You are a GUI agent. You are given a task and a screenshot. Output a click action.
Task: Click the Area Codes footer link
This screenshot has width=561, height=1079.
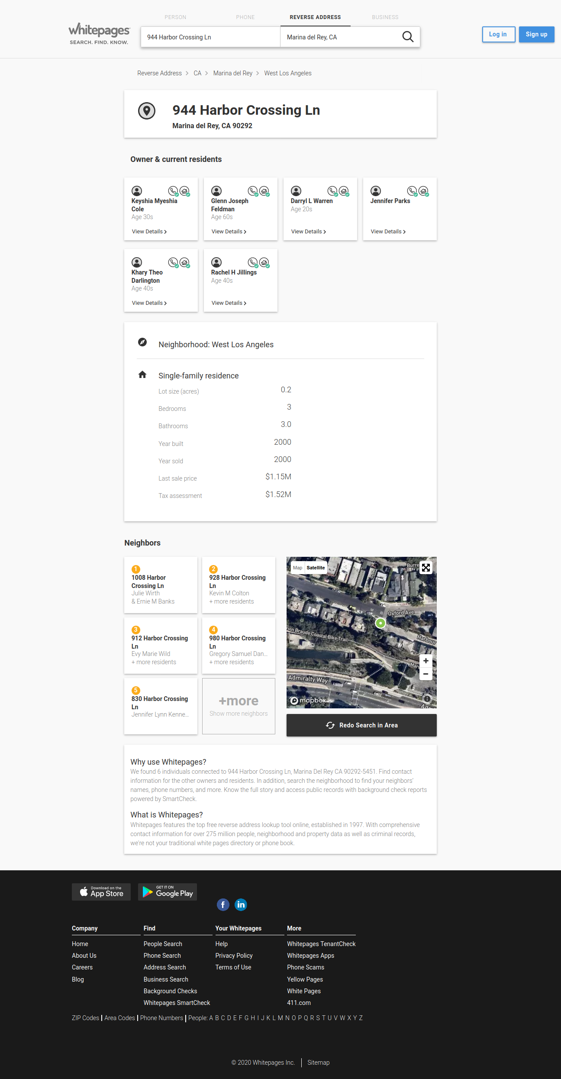(119, 1018)
